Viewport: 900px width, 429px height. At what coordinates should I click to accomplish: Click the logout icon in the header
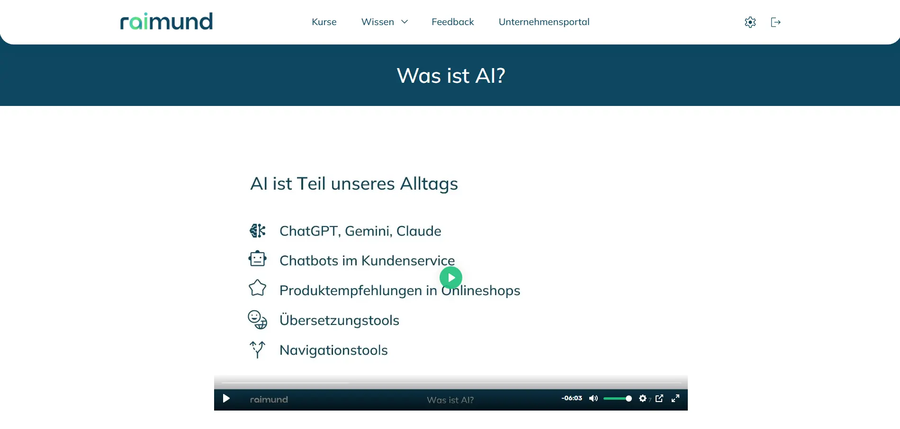point(775,22)
